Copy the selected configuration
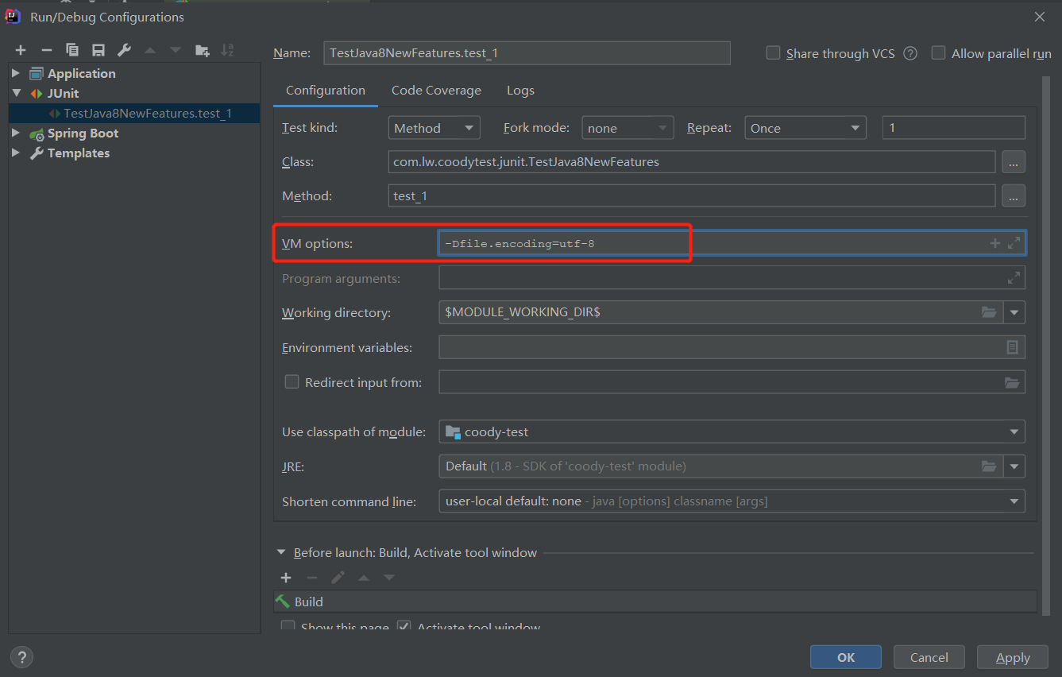This screenshot has height=677, width=1062. coord(72,50)
